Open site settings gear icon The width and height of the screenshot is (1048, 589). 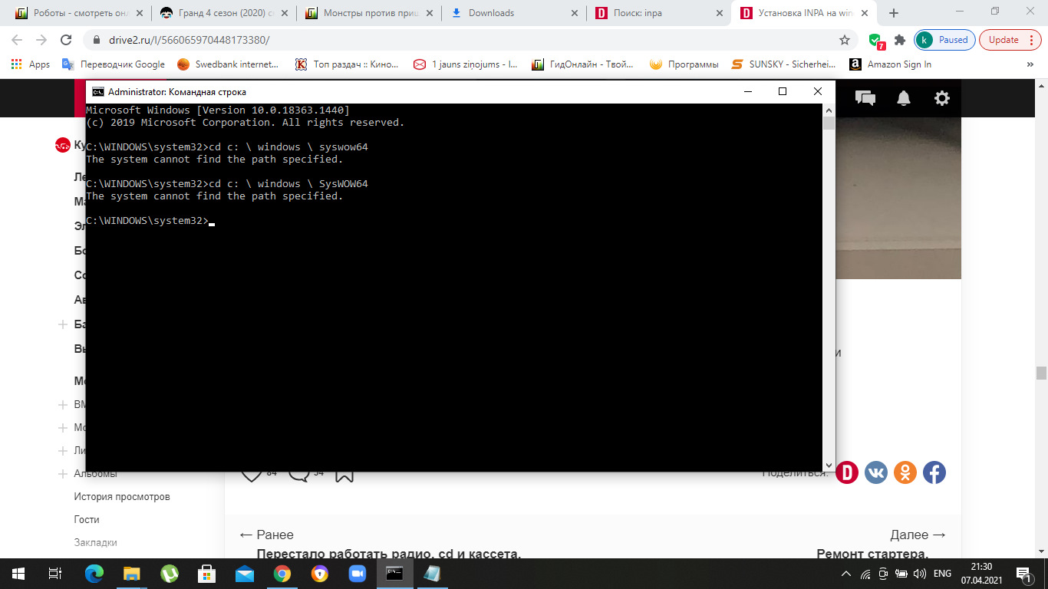pyautogui.click(x=941, y=98)
